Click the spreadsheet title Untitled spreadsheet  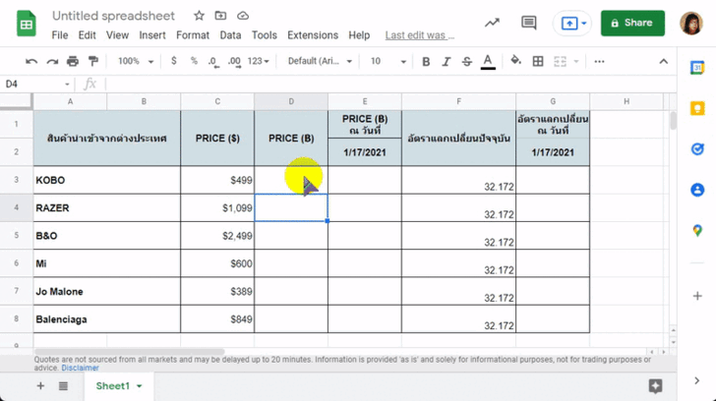coord(113,16)
